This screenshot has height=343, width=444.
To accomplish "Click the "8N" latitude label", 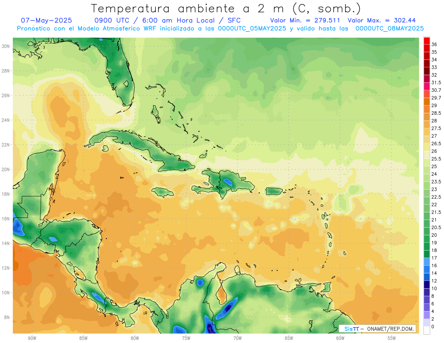I will coord(7,317).
